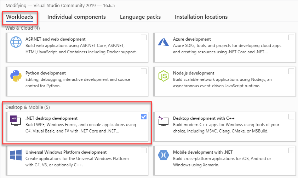298x178 pixels.
Task: Click the Universal Windows Platform logo icon
Action: (16, 155)
